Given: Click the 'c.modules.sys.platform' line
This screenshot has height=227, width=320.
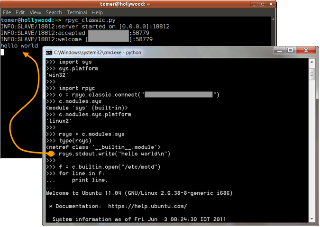Looking at the screenshot, I should (x=89, y=114).
